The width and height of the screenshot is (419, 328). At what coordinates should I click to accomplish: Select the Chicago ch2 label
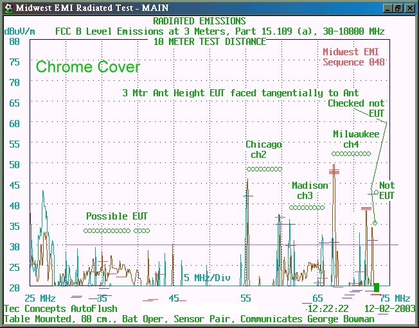point(263,150)
